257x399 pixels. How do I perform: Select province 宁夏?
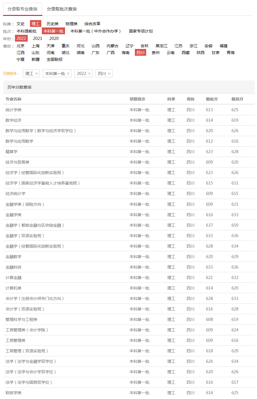21,59
